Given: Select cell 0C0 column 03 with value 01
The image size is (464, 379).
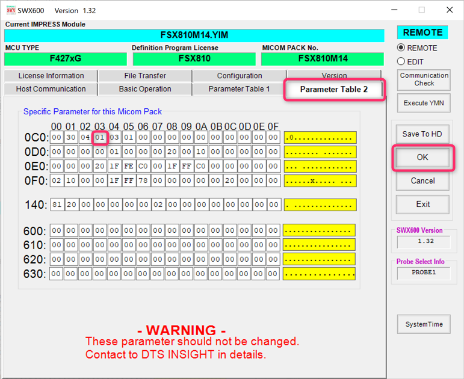Looking at the screenshot, I should pos(100,137).
